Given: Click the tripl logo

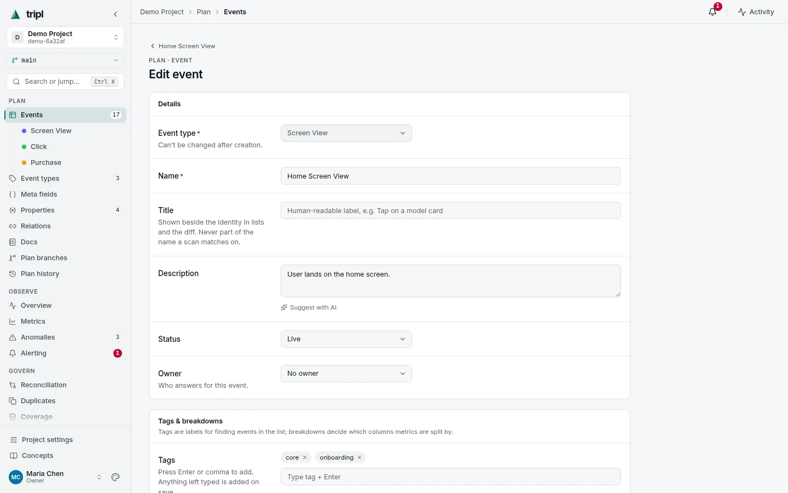Looking at the screenshot, I should point(27,14).
